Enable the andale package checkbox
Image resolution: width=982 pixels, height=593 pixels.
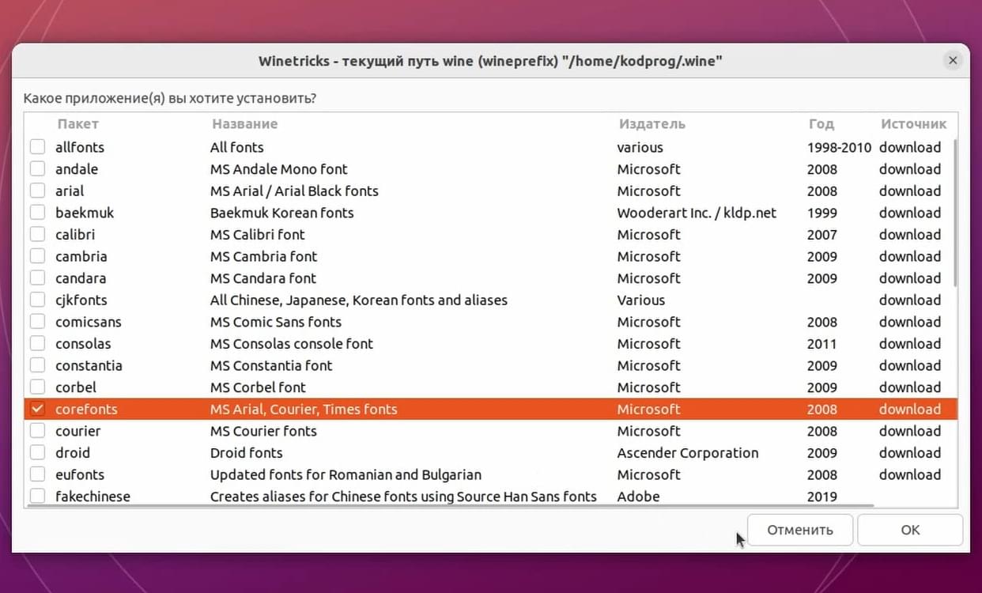click(38, 169)
